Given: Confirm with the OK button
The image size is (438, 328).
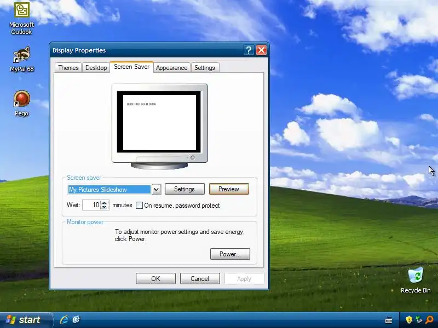Looking at the screenshot, I should click(155, 279).
